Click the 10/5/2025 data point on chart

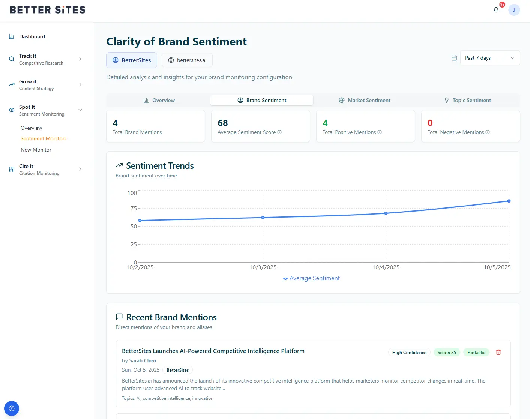click(x=509, y=201)
